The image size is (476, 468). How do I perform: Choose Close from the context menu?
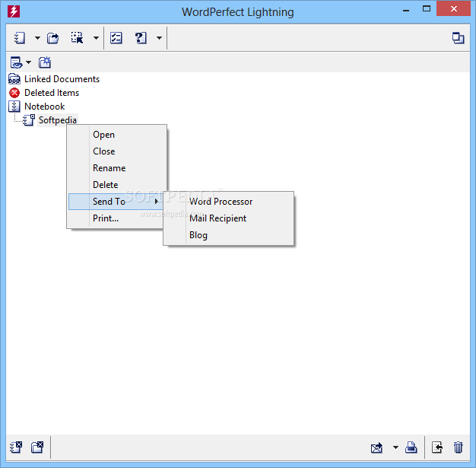tap(117, 151)
